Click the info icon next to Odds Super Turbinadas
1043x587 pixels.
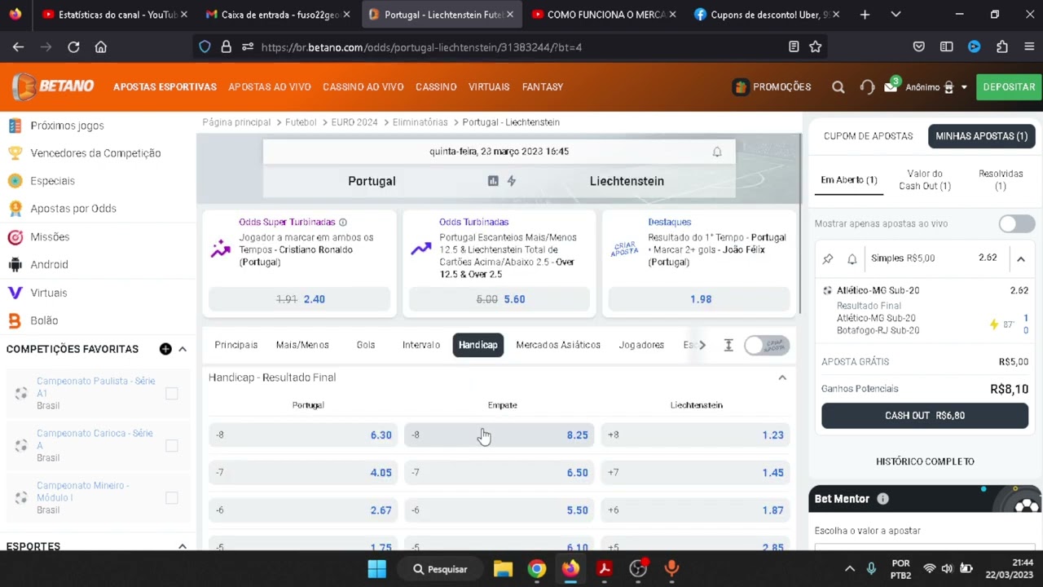tap(343, 222)
